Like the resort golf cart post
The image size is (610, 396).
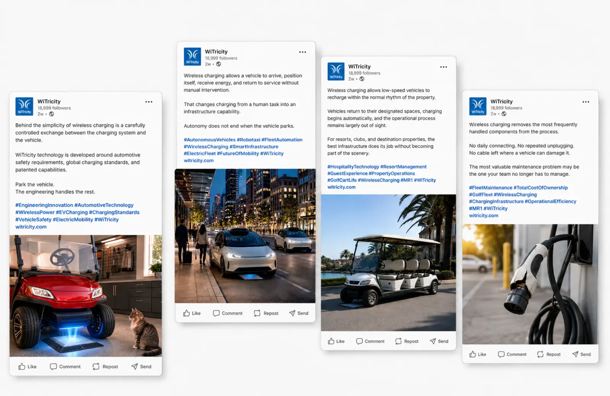pos(336,341)
